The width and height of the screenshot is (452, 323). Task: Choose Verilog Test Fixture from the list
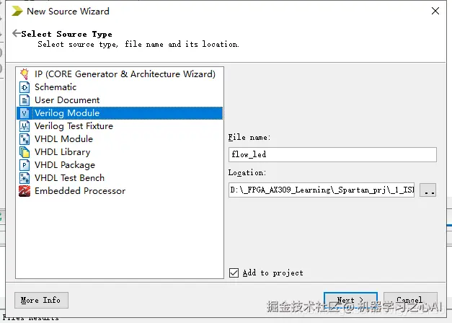click(120, 126)
